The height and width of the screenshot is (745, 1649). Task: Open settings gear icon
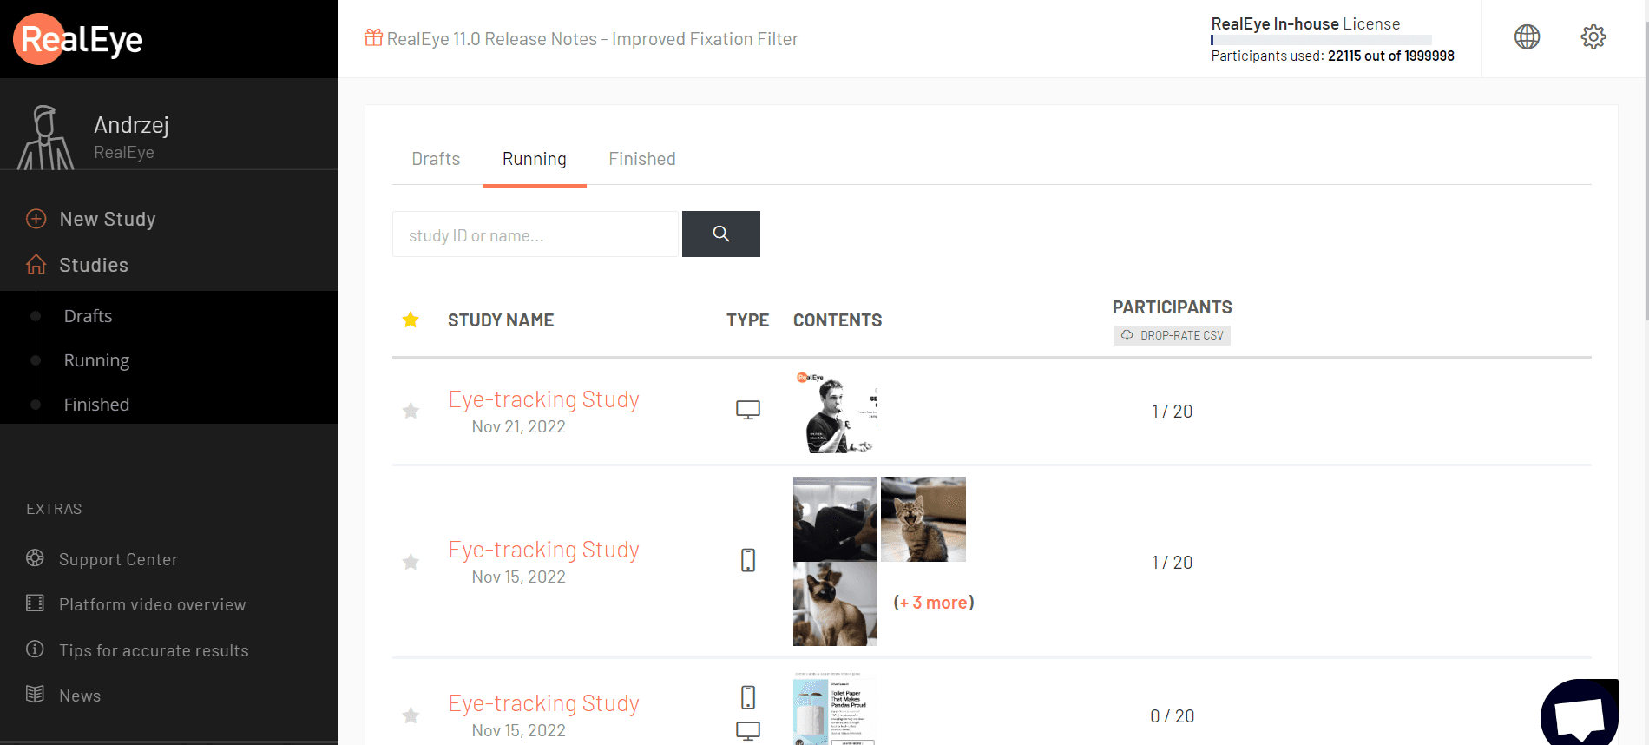1593,36
